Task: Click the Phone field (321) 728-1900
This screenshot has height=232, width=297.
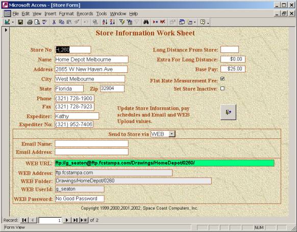Action: click(x=75, y=98)
